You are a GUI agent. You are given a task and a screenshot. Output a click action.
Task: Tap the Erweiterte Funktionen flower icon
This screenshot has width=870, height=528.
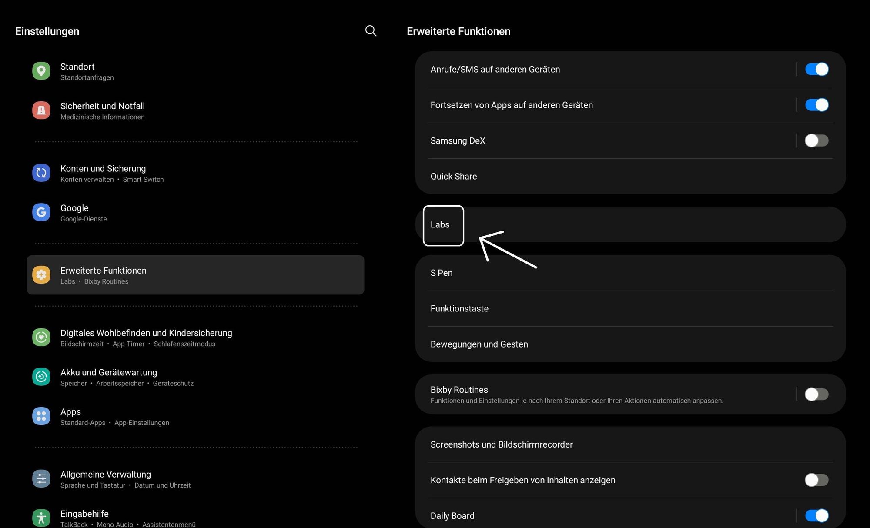tap(41, 275)
